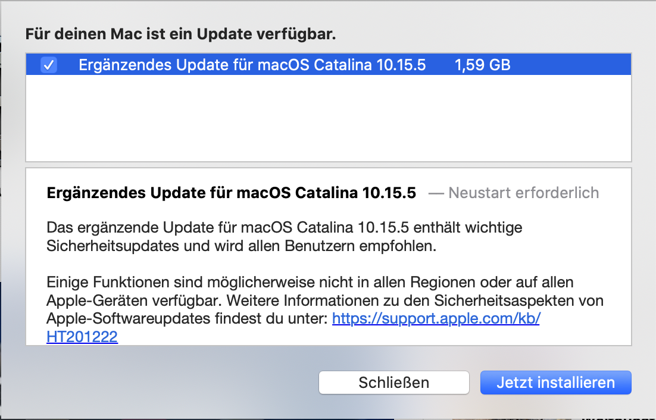Click the 1,59 GB update size
Screen dimensions: 656x420
pos(482,65)
